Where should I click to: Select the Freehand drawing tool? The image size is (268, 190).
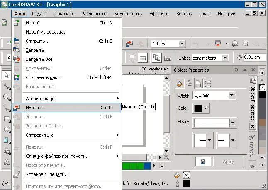[x=7, y=108]
